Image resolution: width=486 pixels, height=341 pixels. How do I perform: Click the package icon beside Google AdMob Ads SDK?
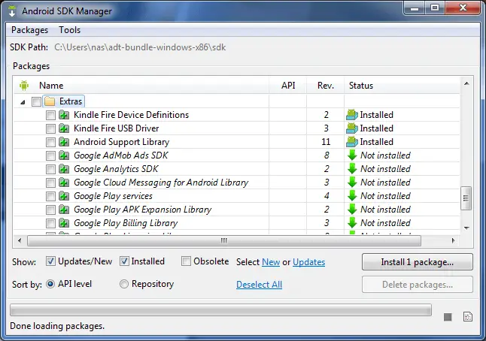point(64,155)
